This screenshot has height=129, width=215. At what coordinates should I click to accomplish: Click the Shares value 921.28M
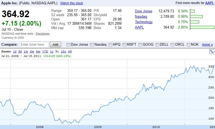tap(115, 23)
